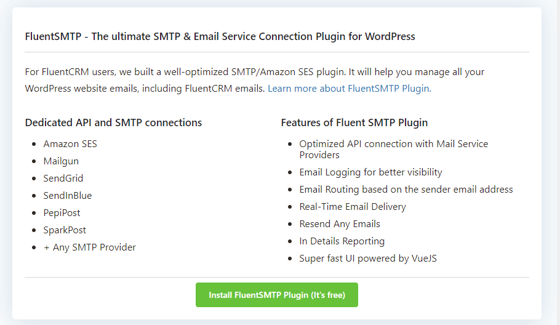Image resolution: width=560 pixels, height=325 pixels.
Task: Click Dedicated API and SMTP connections heading
Action: point(114,122)
